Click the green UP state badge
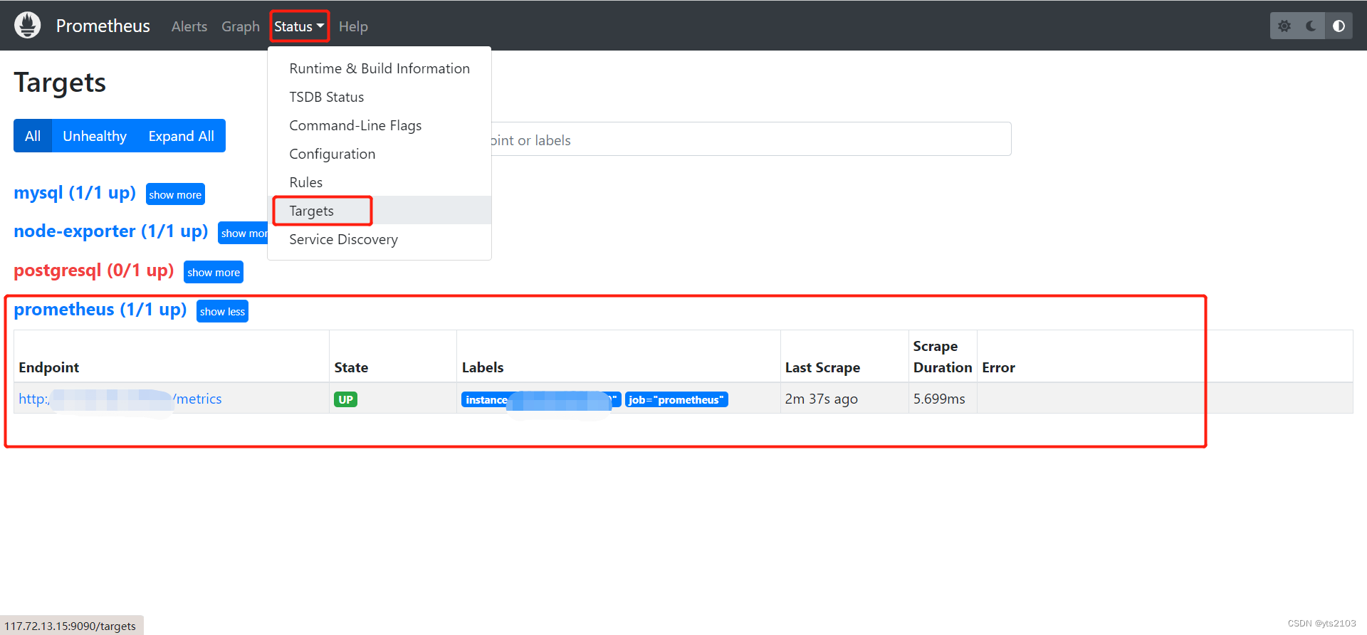 pyautogui.click(x=345, y=399)
